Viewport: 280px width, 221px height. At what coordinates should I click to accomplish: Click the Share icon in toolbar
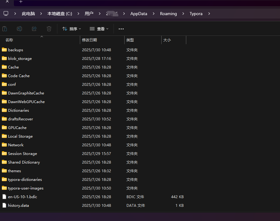pos(34,29)
